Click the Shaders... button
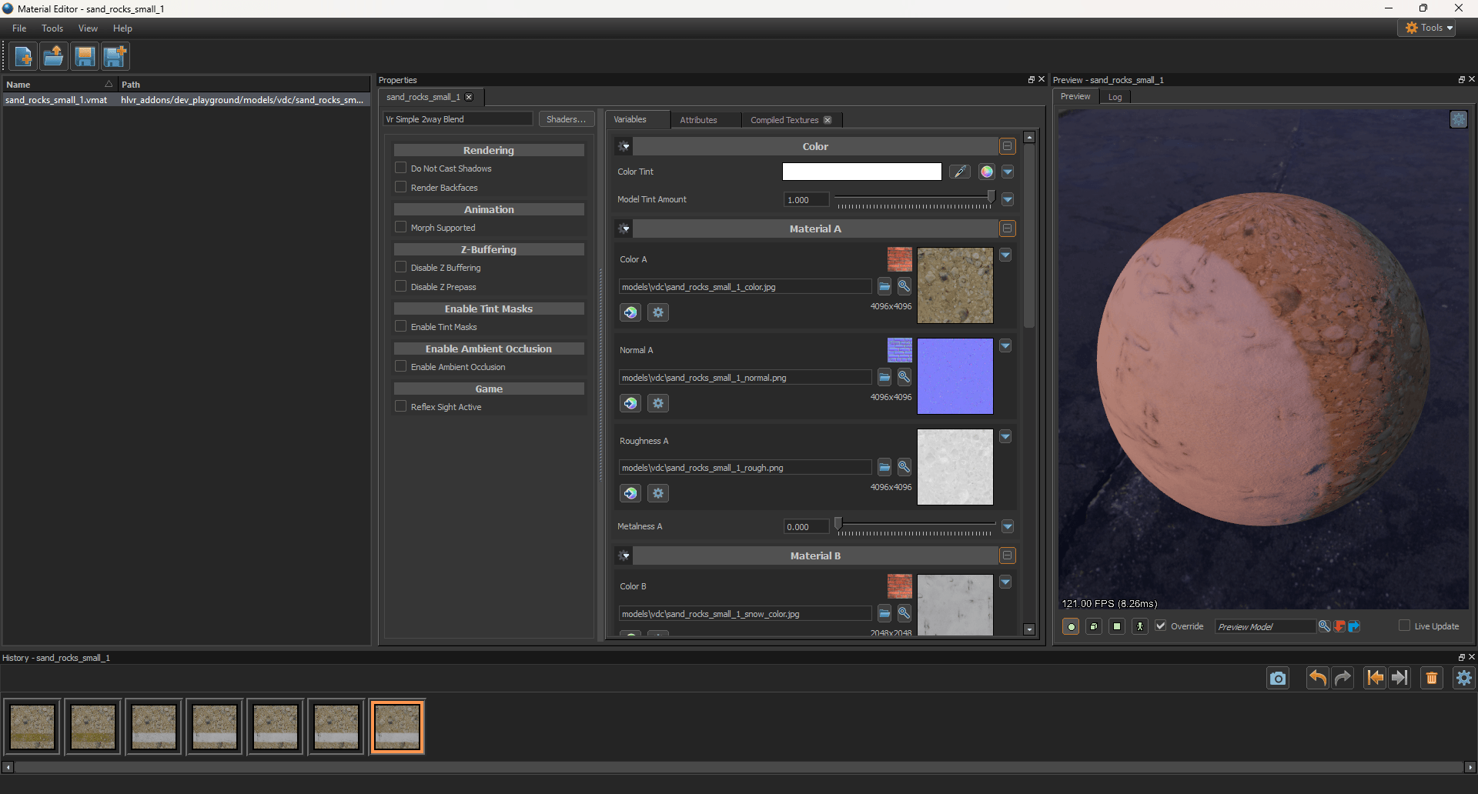Image resolution: width=1478 pixels, height=794 pixels. (566, 119)
